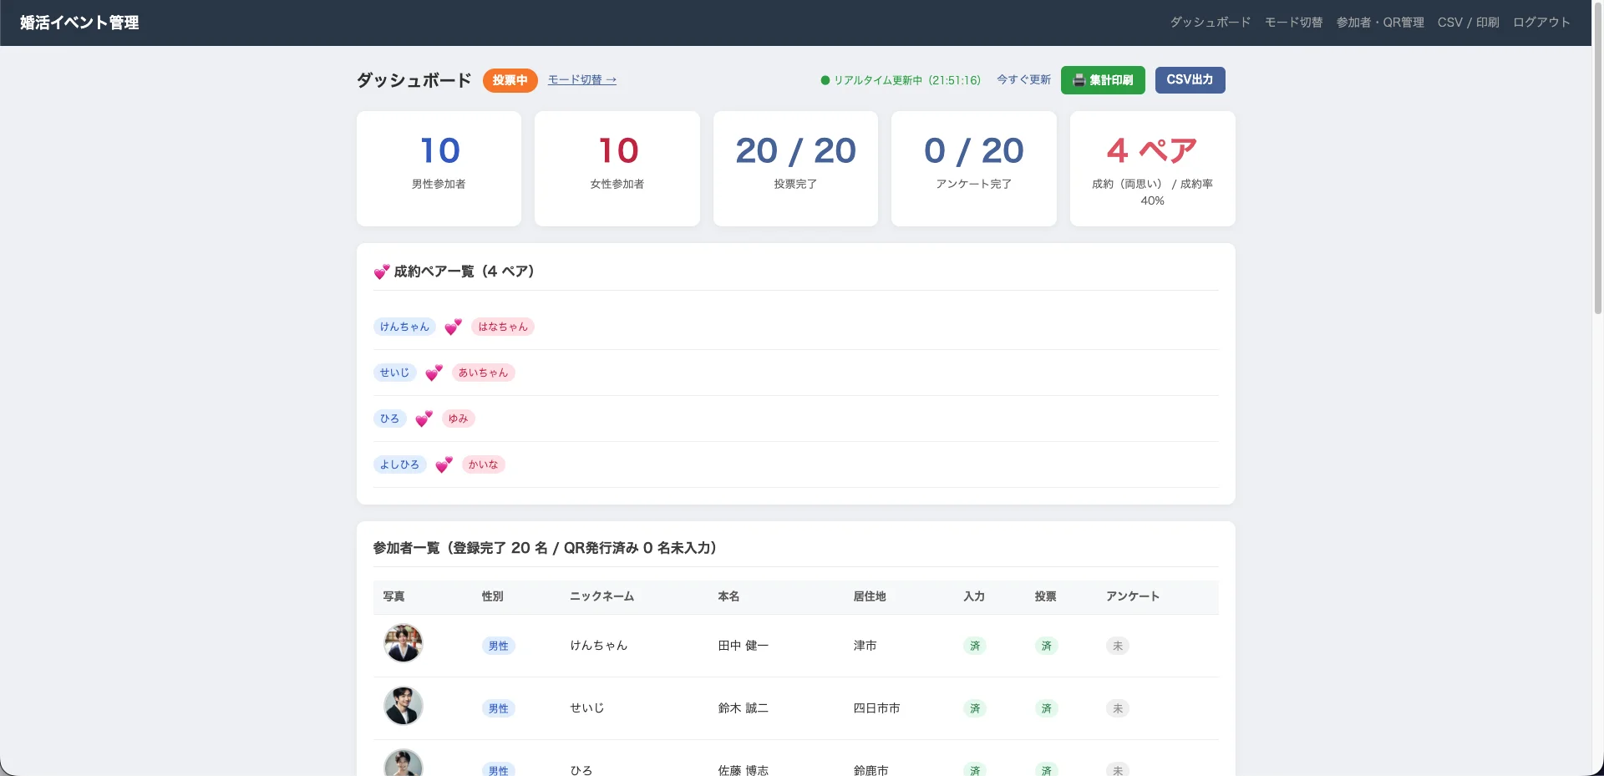Click the CSV出力 button
The width and height of the screenshot is (1604, 776).
pyautogui.click(x=1190, y=80)
